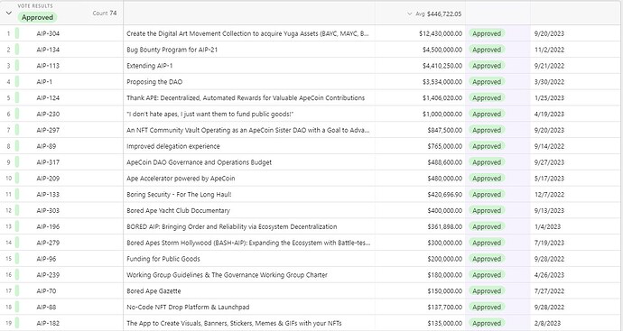Click 'No-Code NFT Drop Platform & Launchpad'
623x331 pixels.
[x=188, y=307]
